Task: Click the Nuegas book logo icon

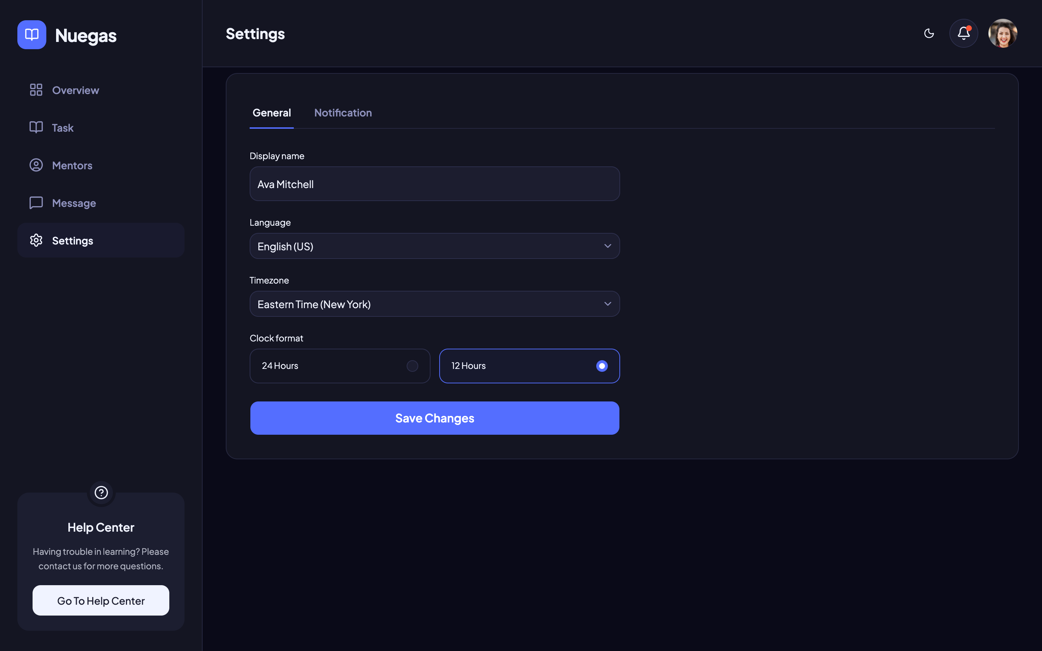Action: (x=32, y=34)
